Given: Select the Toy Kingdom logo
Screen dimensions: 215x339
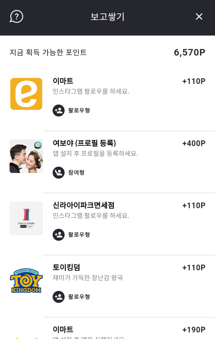Looking at the screenshot, I should [x=26, y=281].
